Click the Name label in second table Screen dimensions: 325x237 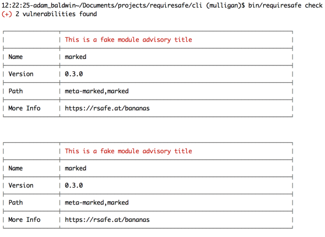16,168
